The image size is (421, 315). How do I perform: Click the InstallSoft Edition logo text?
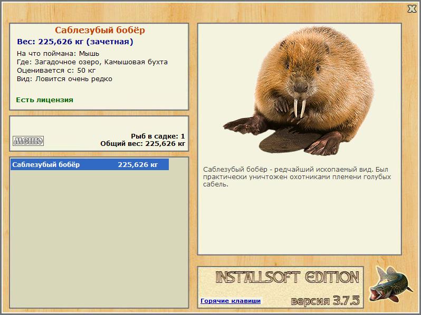click(288, 277)
